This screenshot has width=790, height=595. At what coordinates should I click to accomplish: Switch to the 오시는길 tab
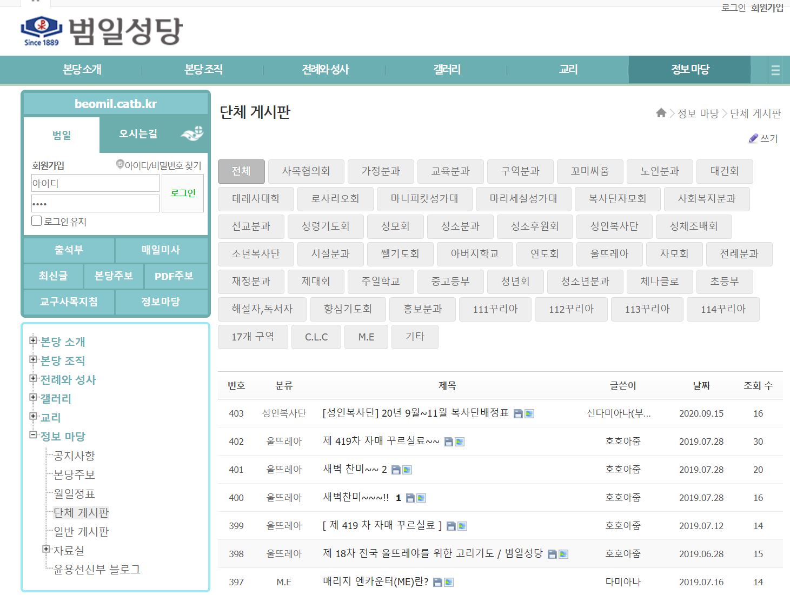138,134
